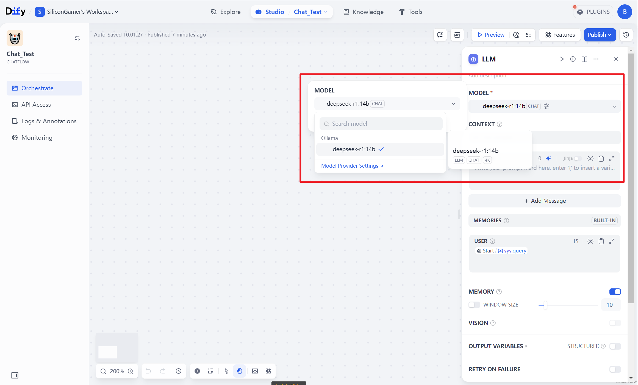The image size is (638, 385).
Task: Select Orchestrate in sidebar
Action: point(44,88)
